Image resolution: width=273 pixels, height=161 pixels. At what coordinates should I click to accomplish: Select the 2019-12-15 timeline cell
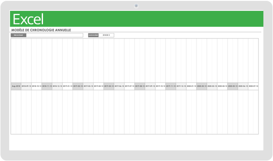tap(181, 86)
